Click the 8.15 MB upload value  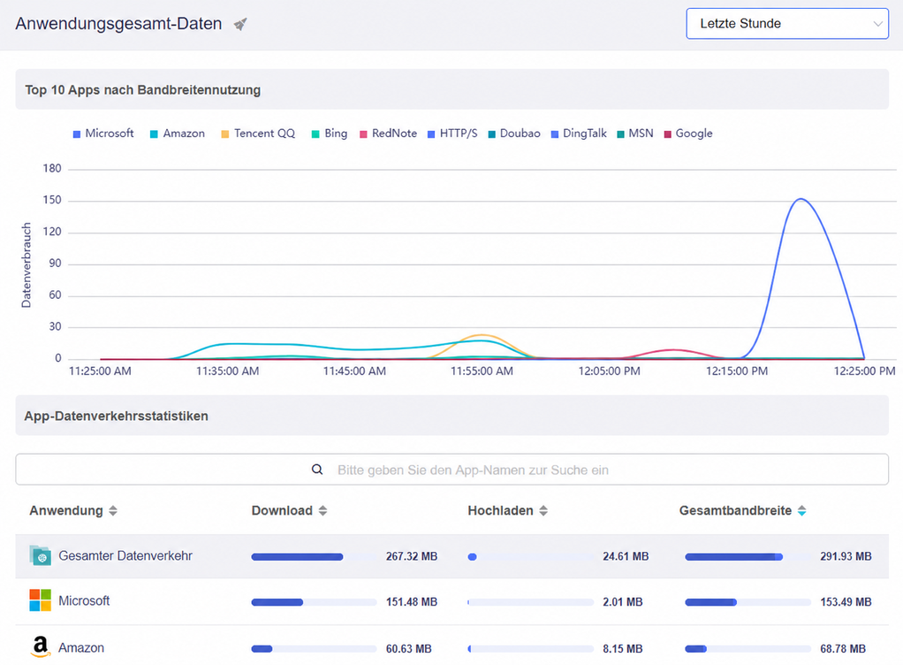coord(623,649)
